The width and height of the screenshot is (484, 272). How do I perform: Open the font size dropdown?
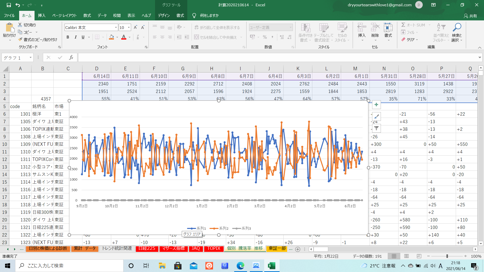pyautogui.click(x=129, y=27)
